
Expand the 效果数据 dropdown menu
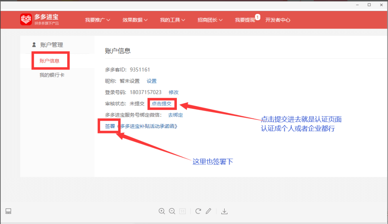click(135, 20)
